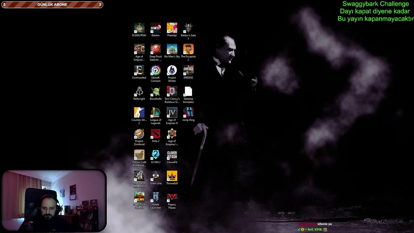Click the Tabletop Simulator blank-page icon
The image size is (414, 233).
(x=188, y=92)
